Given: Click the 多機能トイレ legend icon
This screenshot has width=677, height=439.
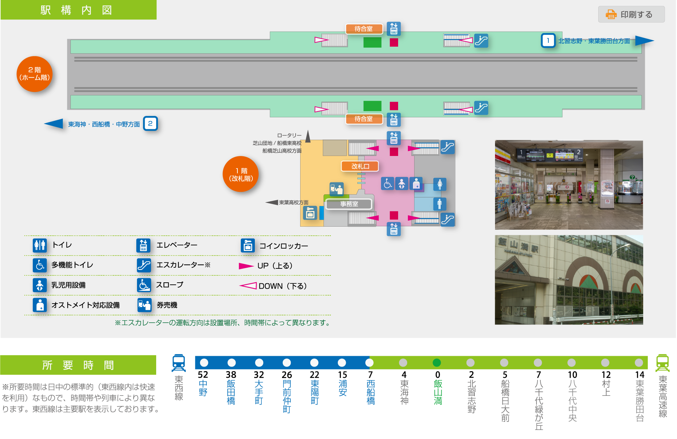Looking at the screenshot, I should [x=40, y=265].
